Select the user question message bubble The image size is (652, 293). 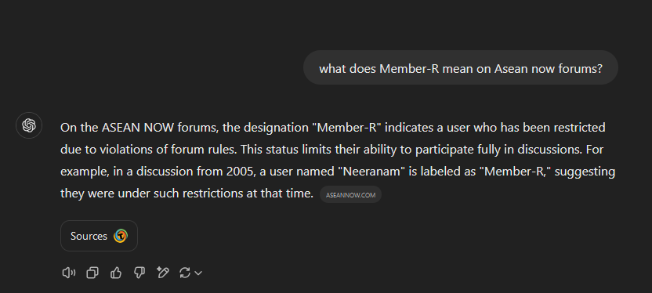460,67
